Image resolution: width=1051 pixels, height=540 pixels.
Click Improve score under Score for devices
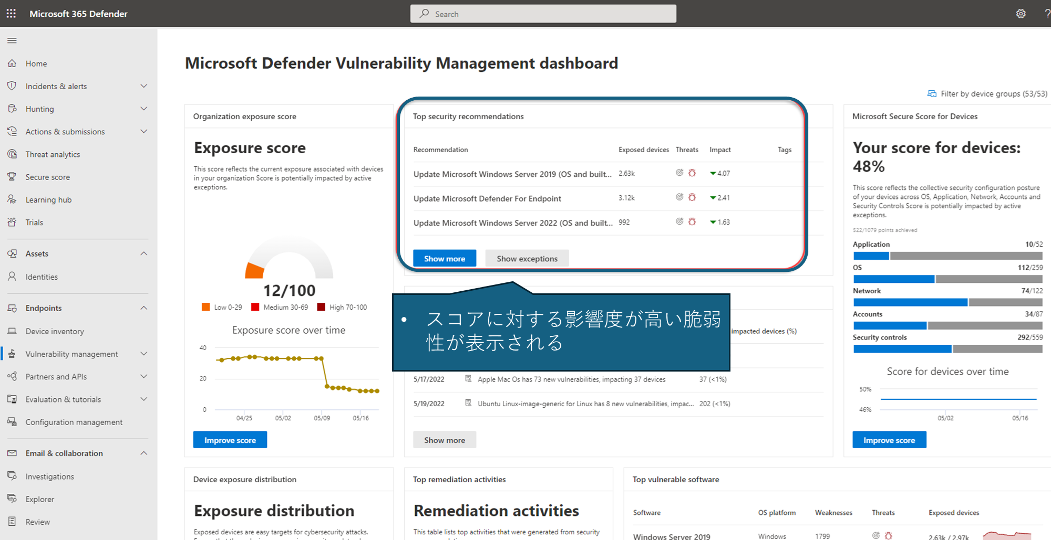pos(889,440)
